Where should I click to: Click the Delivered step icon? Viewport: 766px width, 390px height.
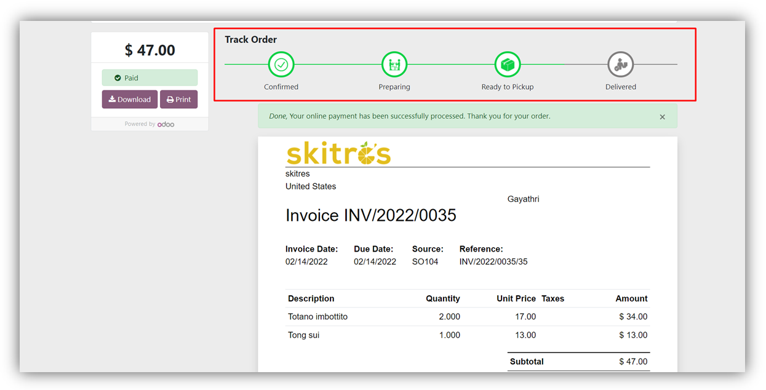coord(620,64)
